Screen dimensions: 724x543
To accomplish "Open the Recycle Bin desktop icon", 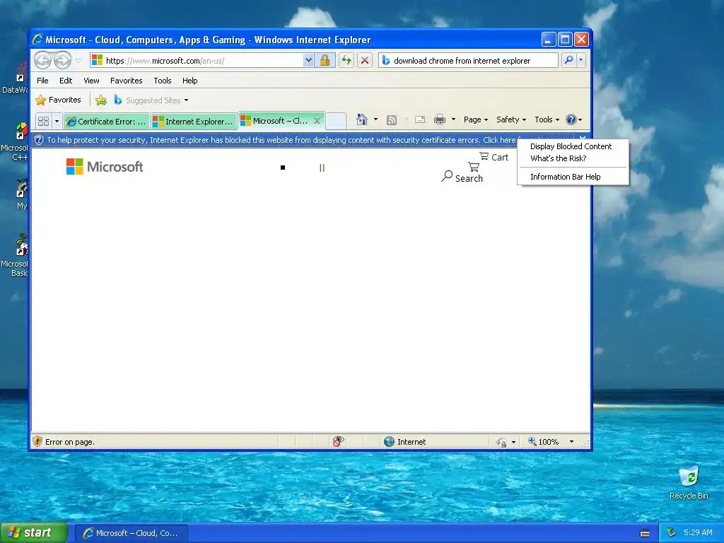I will [689, 482].
